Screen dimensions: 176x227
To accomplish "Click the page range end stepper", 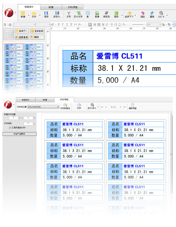I will click(34, 118).
